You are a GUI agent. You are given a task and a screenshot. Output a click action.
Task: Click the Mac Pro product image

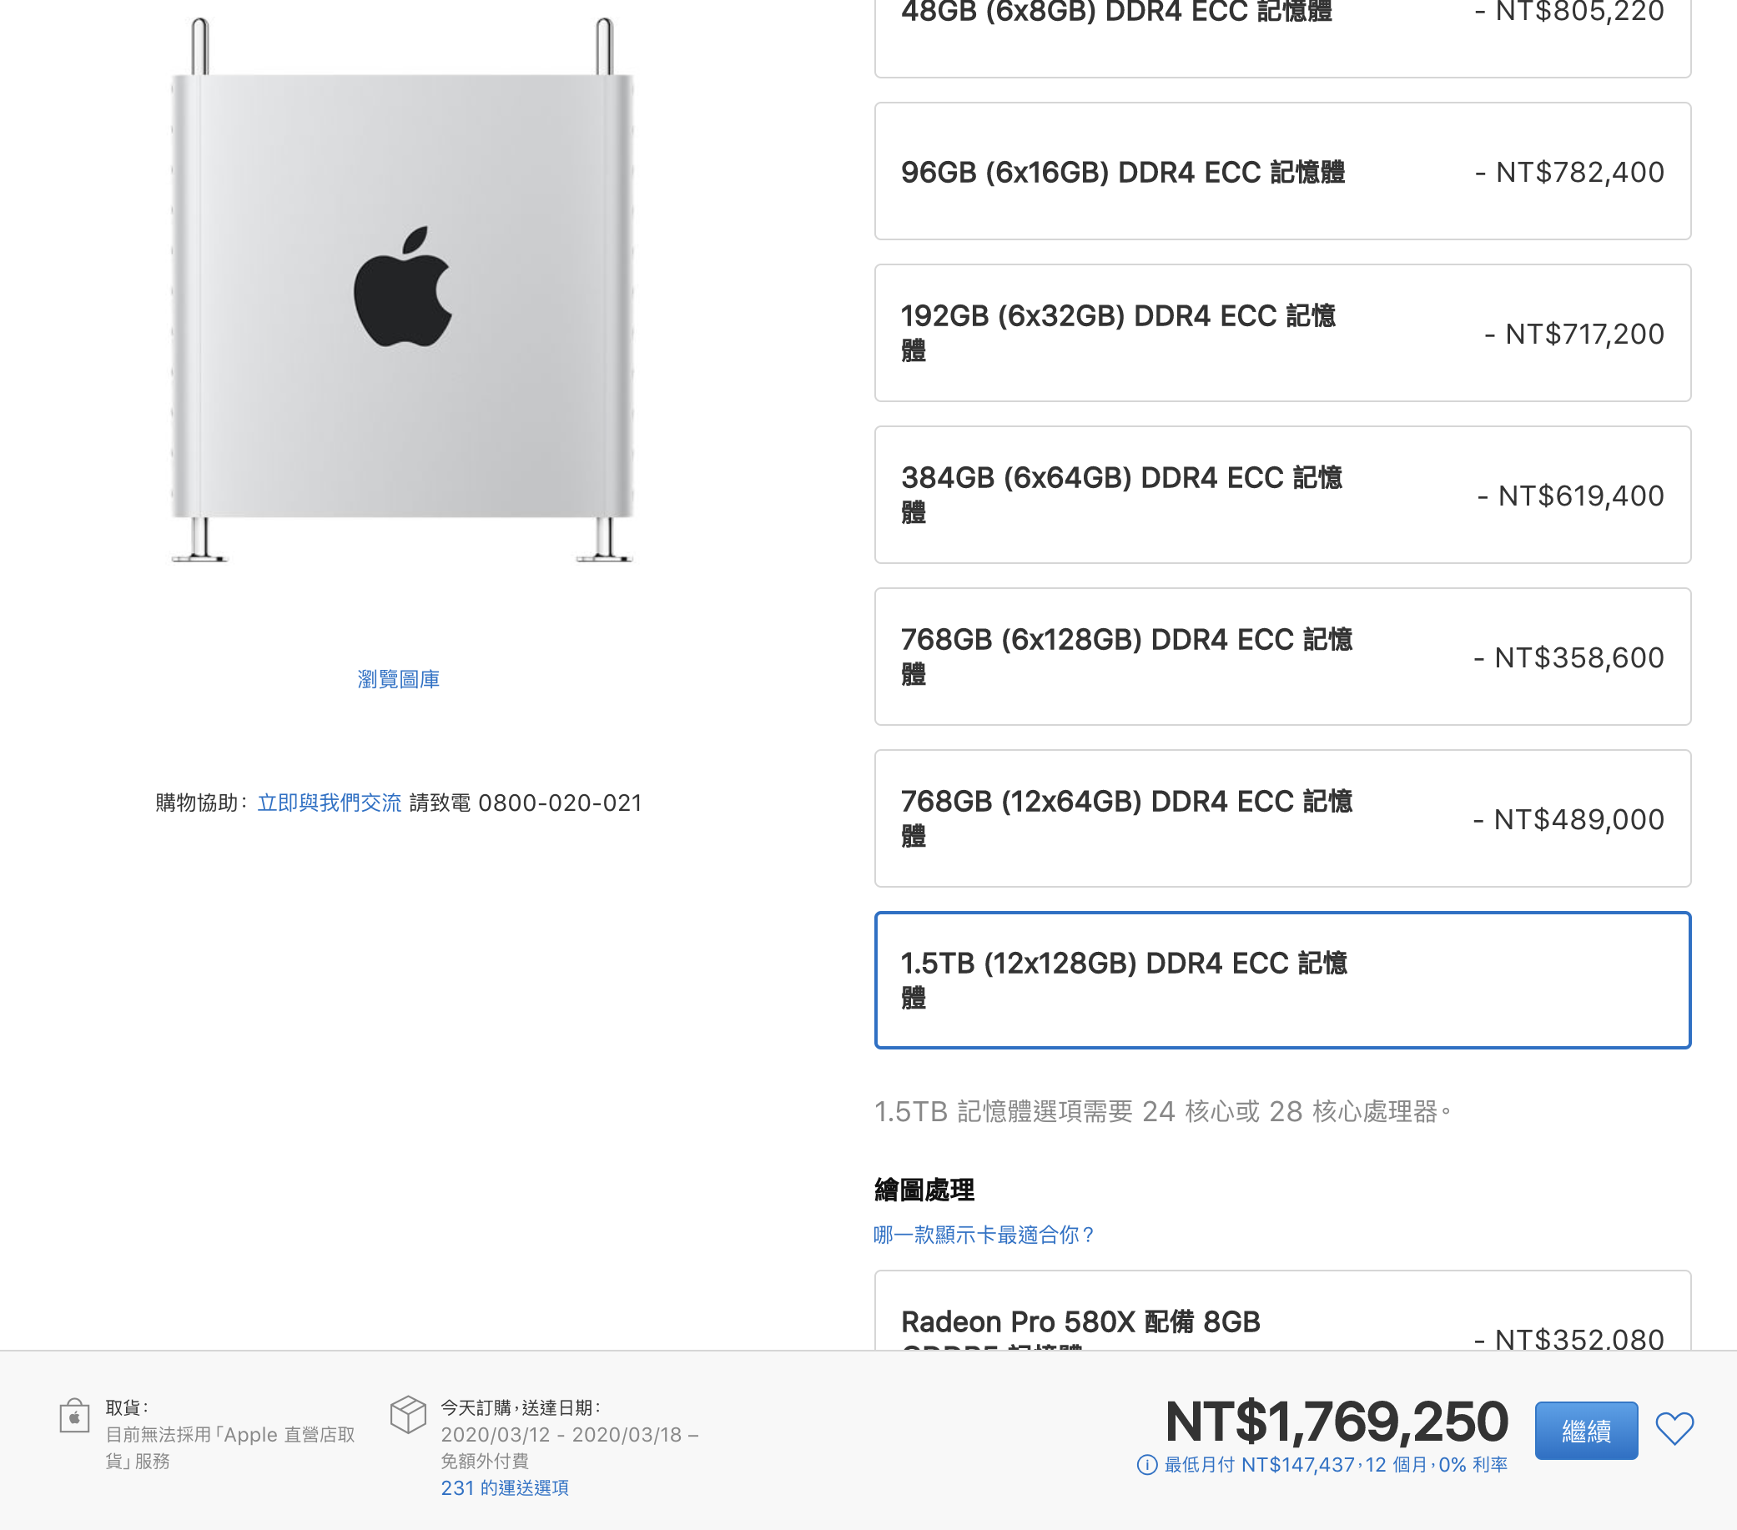point(402,290)
